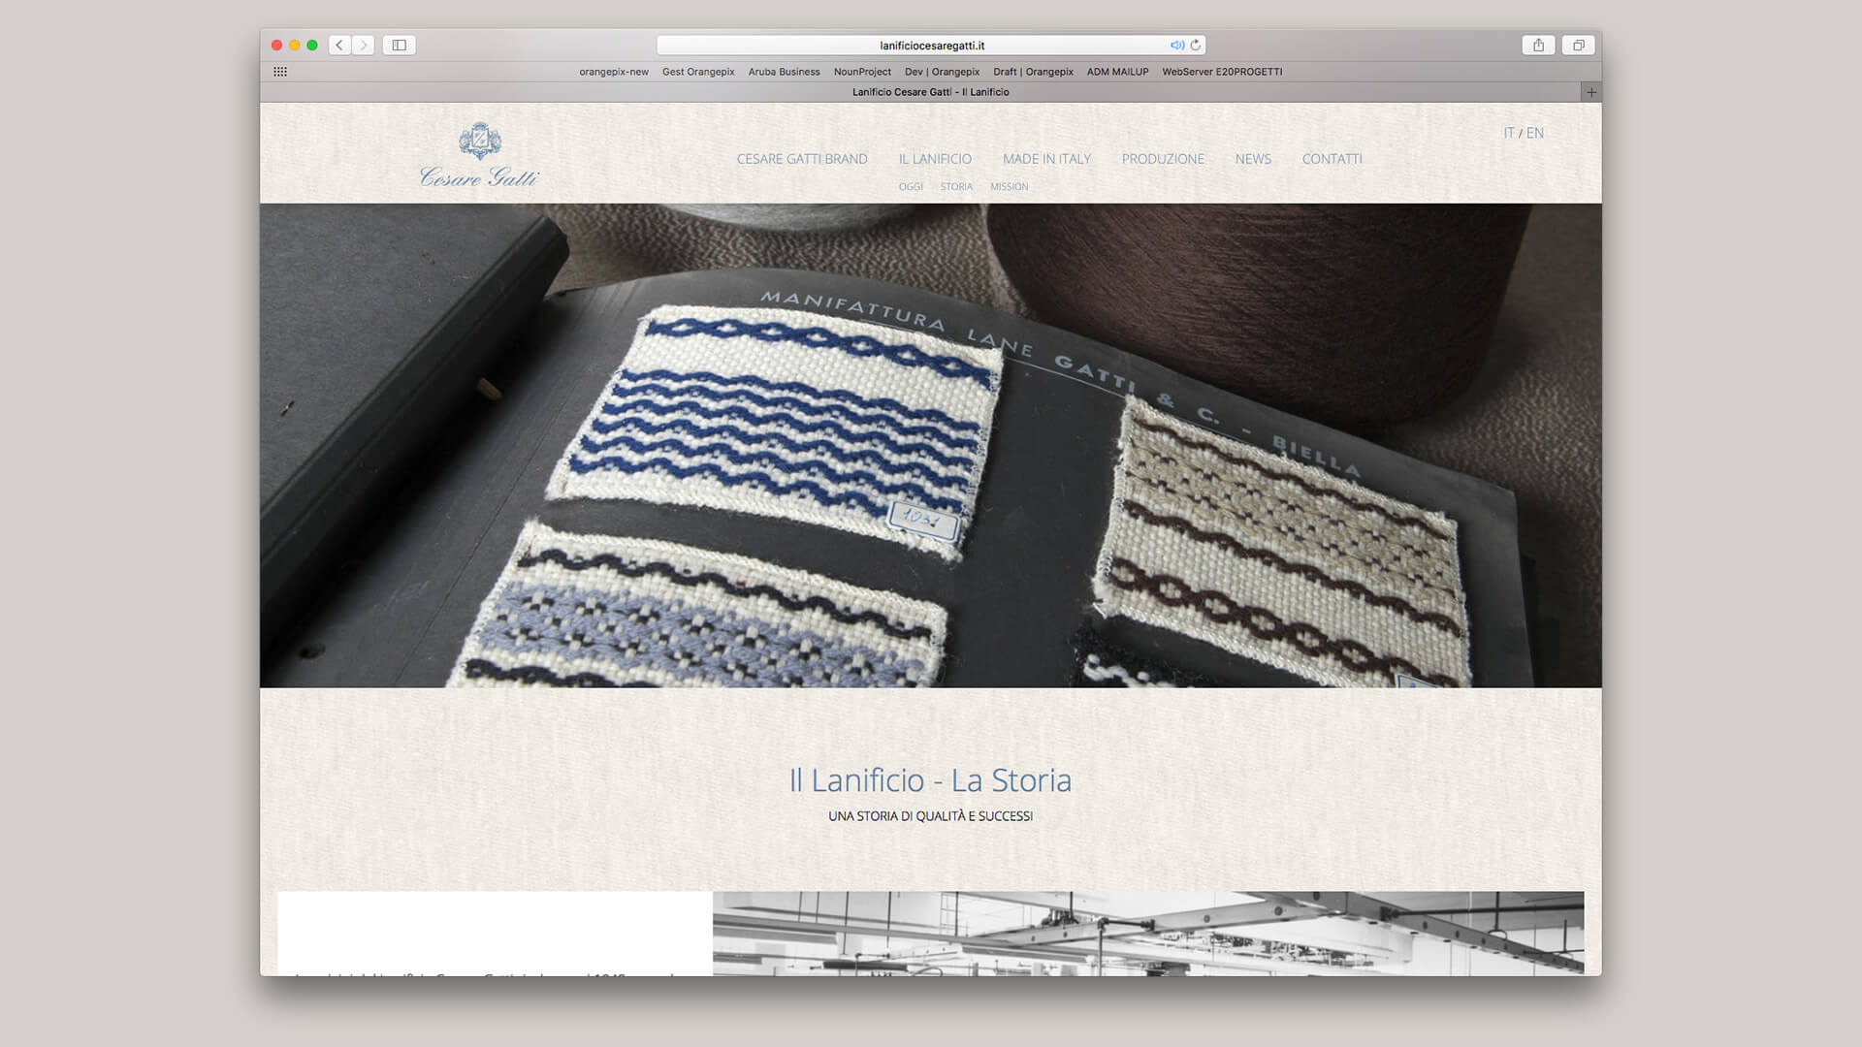
Task: Go forward with Safari's forward arrow
Action: click(364, 45)
